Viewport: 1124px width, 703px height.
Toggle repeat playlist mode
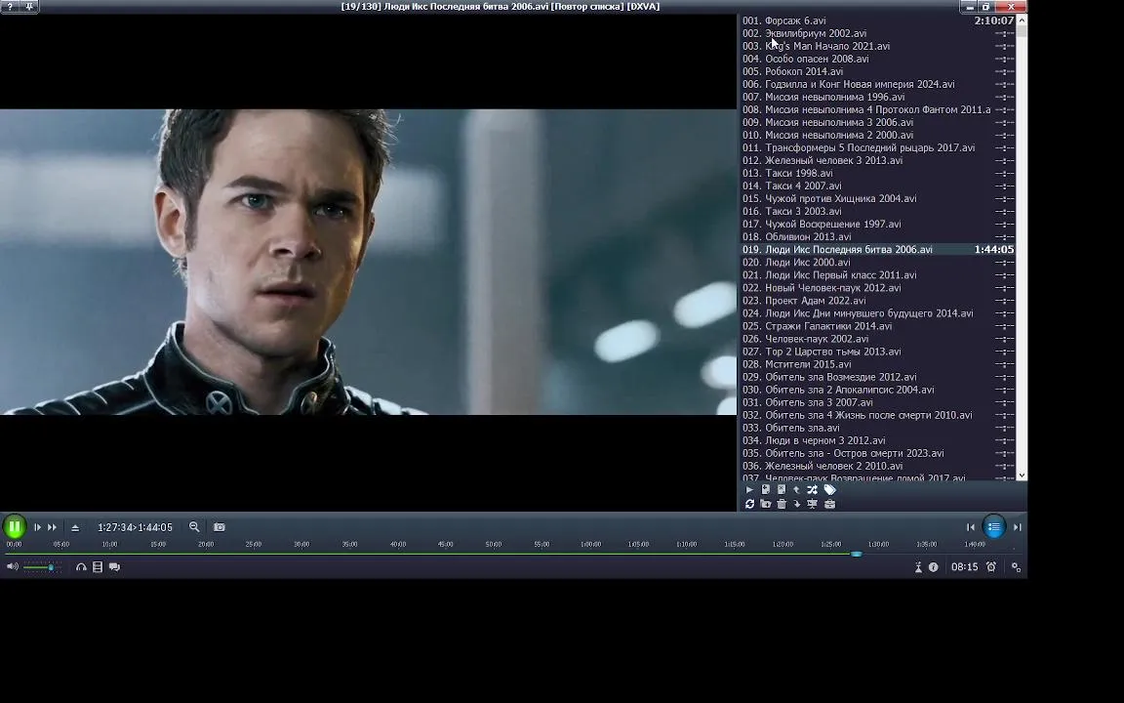pyautogui.click(x=749, y=504)
